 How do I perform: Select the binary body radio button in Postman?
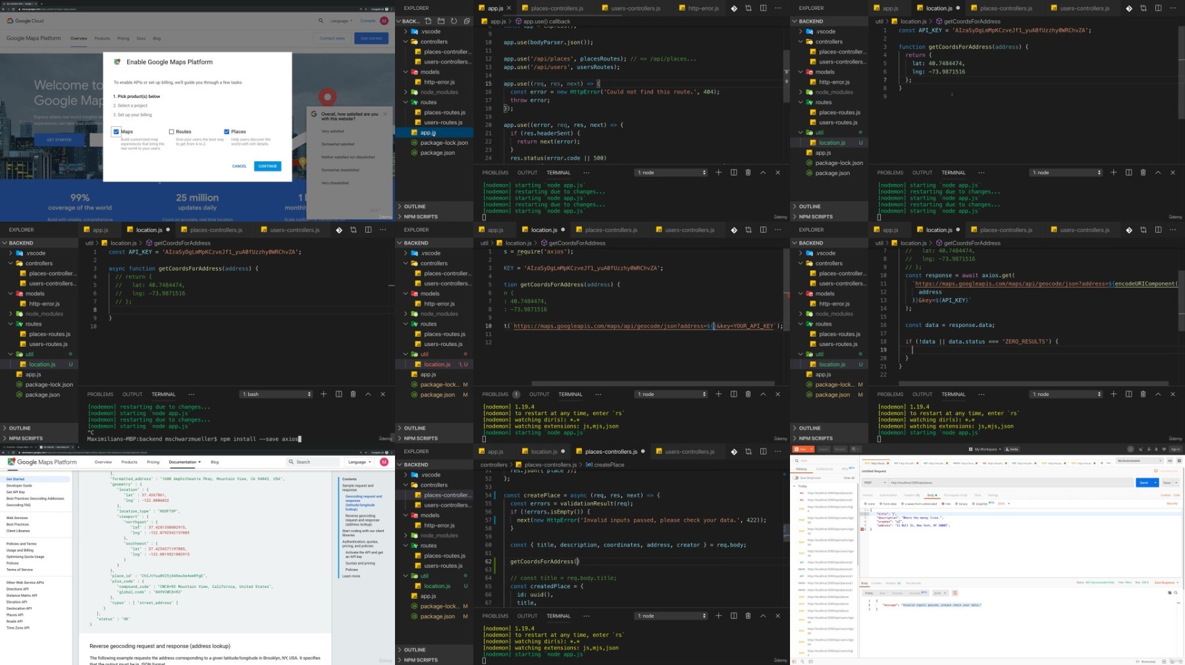point(957,504)
